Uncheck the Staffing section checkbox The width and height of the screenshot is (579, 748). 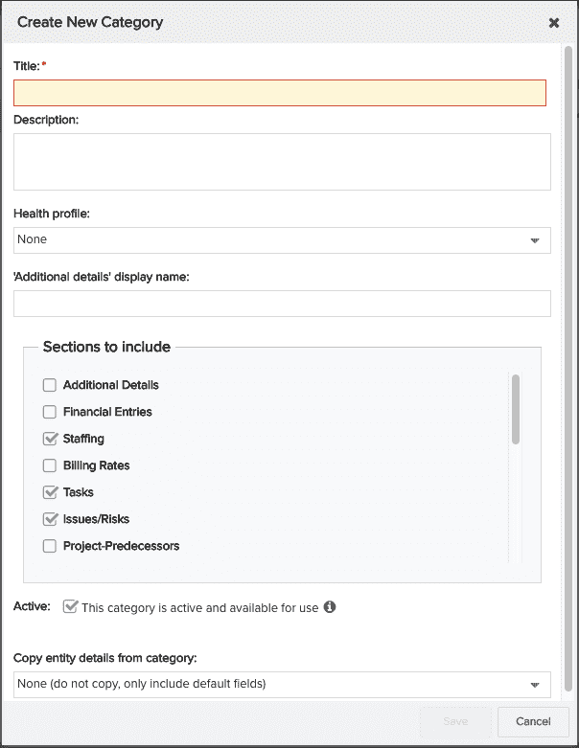[50, 439]
